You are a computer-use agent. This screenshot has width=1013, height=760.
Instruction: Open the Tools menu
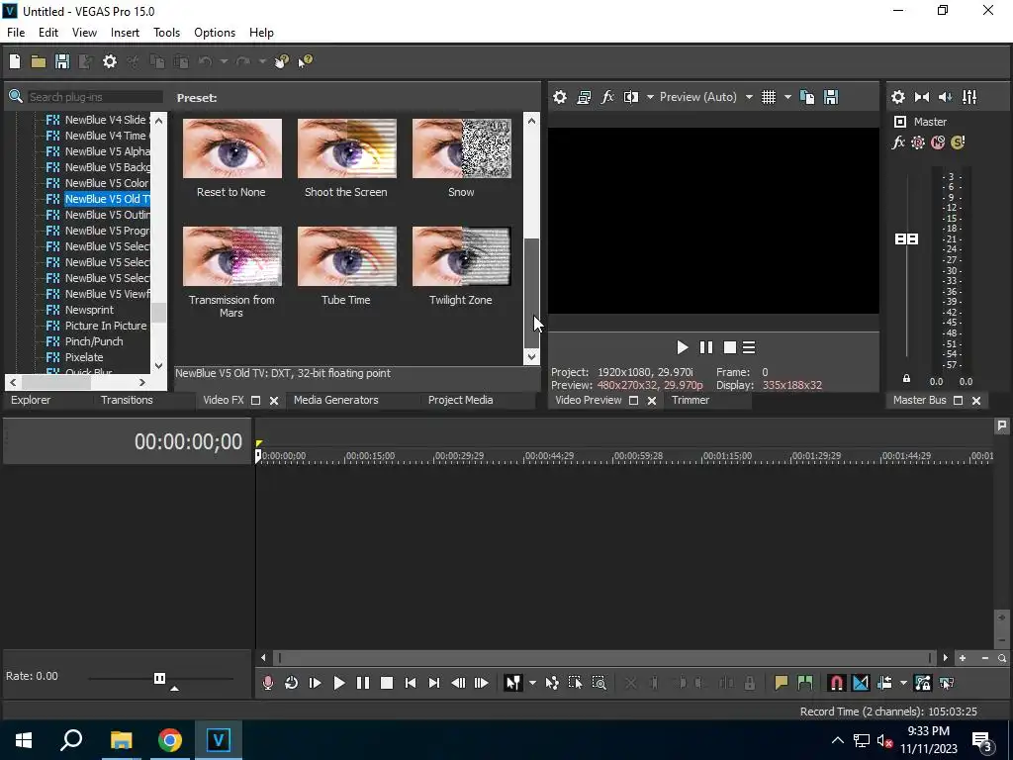point(166,33)
